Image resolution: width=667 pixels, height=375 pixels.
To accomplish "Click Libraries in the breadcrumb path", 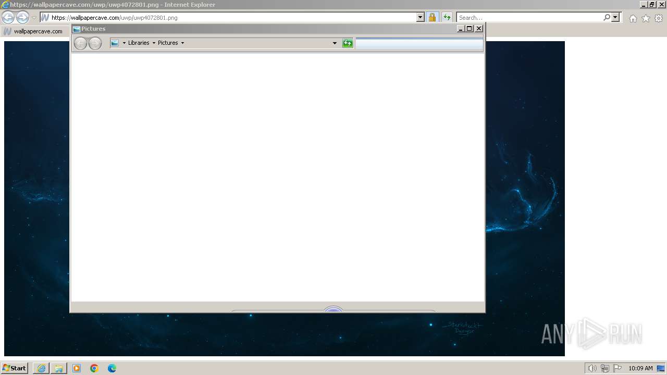I will [x=139, y=43].
